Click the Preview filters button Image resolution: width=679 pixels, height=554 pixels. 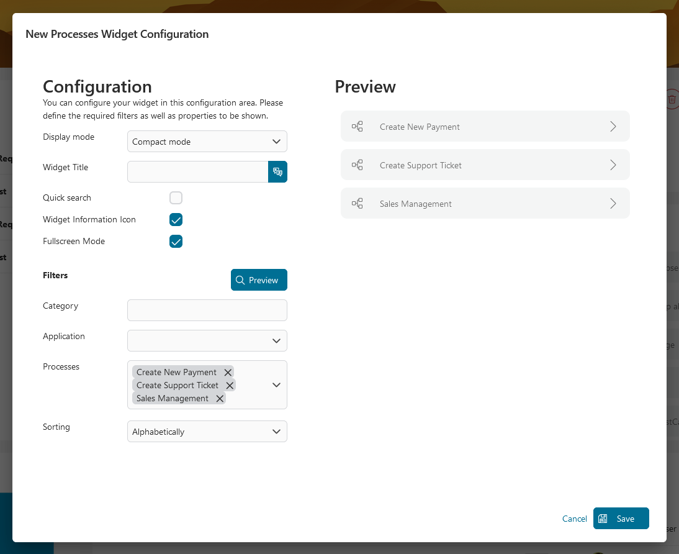259,280
